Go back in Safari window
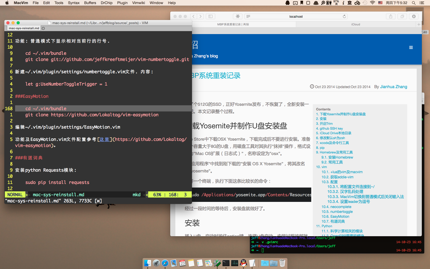Screen dimensions: 430x269 pos(193,16)
